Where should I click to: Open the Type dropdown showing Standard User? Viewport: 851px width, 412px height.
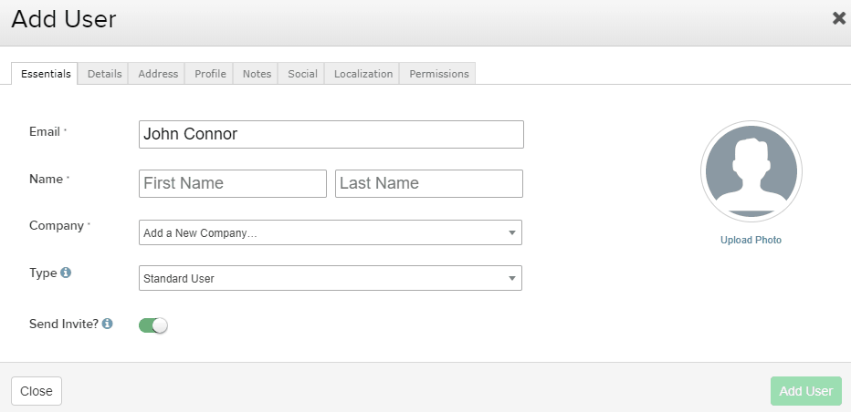click(331, 278)
